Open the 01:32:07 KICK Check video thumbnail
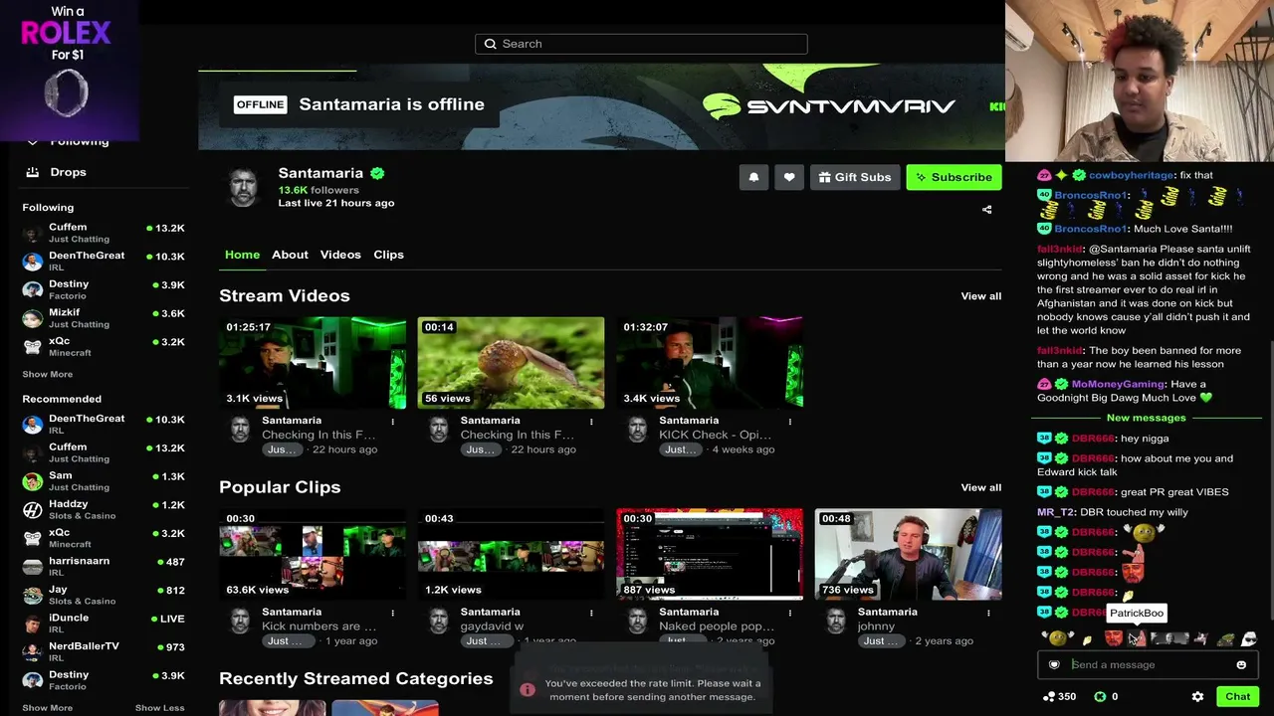Viewport: 1274px width, 716px height. (x=710, y=363)
